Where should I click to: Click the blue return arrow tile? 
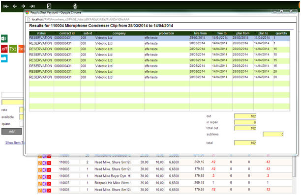click(4, 58)
